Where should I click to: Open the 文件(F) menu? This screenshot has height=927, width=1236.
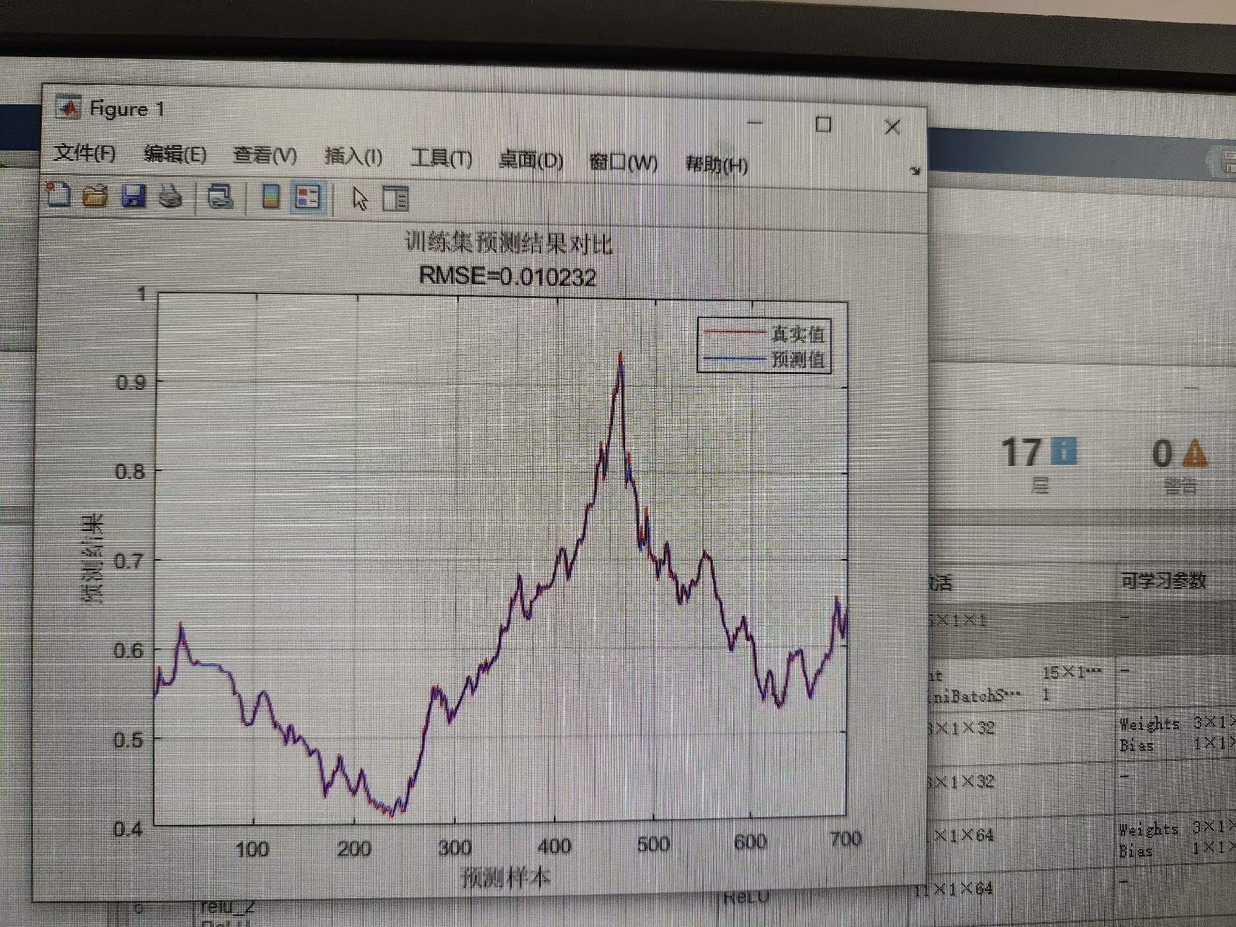coord(85,153)
